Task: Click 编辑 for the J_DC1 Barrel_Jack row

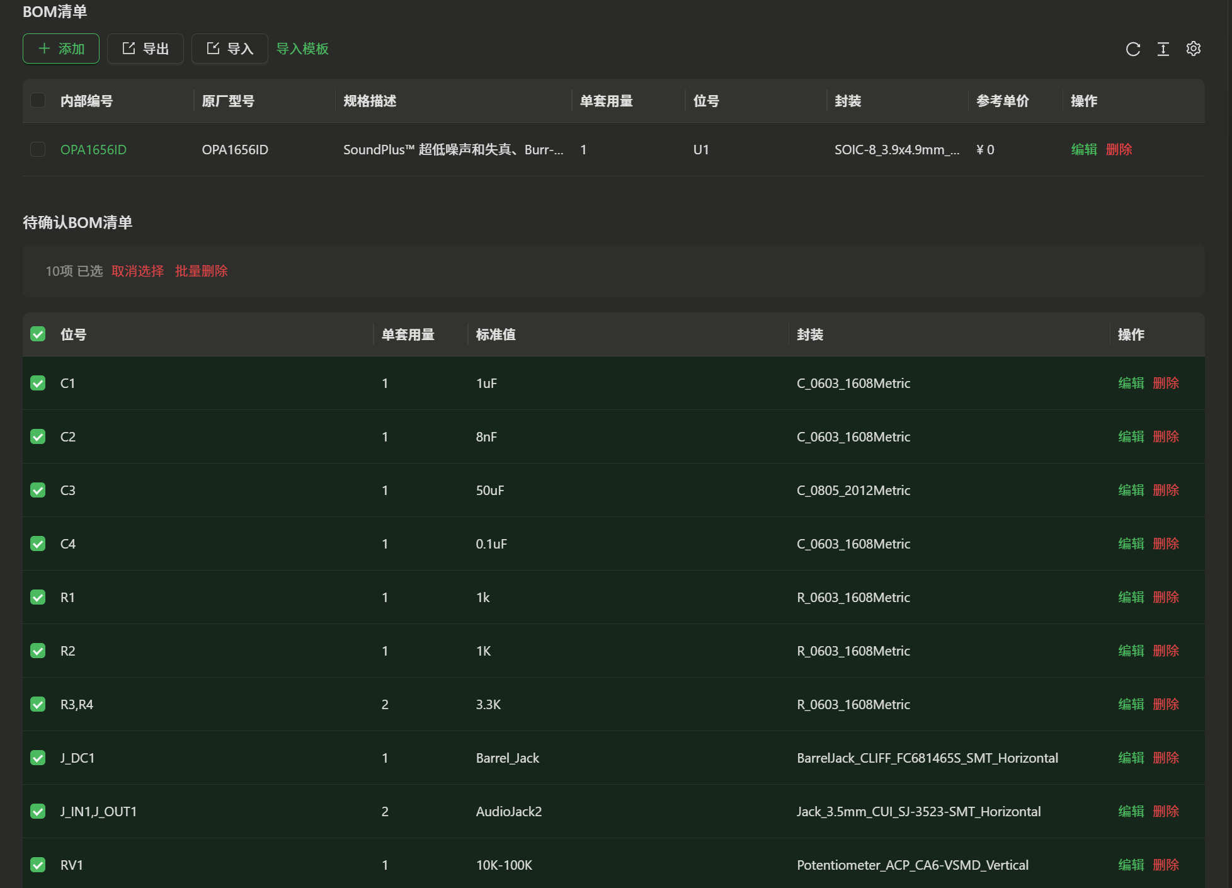Action: 1131,758
